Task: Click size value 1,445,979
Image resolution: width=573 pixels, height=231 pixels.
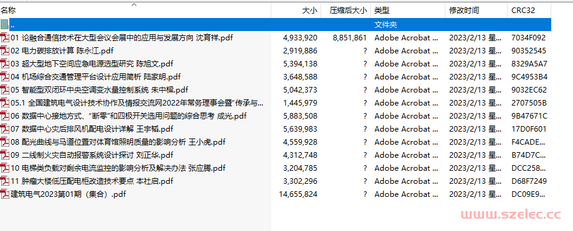Action: pos(300,103)
